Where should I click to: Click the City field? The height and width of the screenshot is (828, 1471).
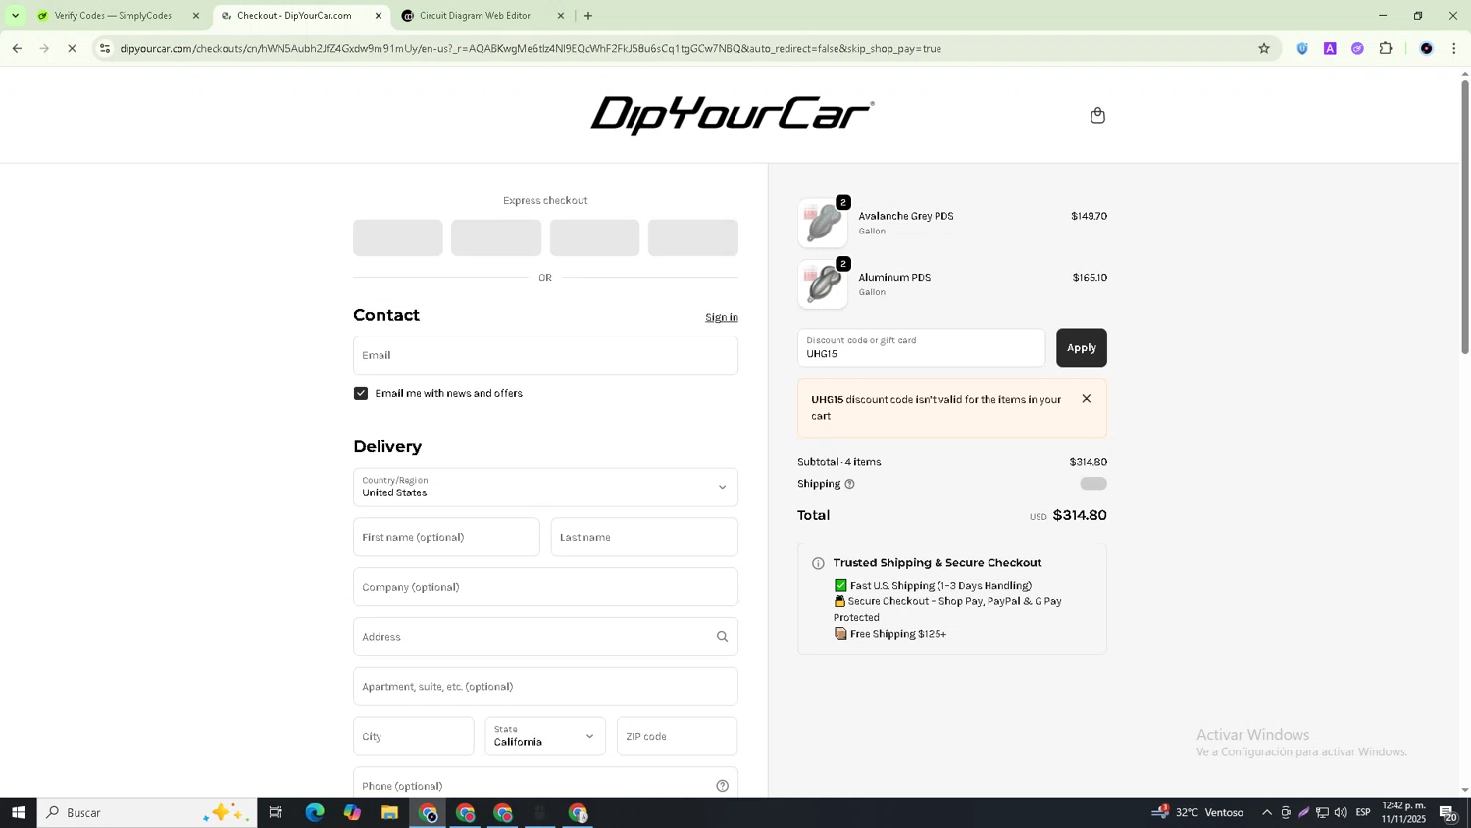[413, 737]
